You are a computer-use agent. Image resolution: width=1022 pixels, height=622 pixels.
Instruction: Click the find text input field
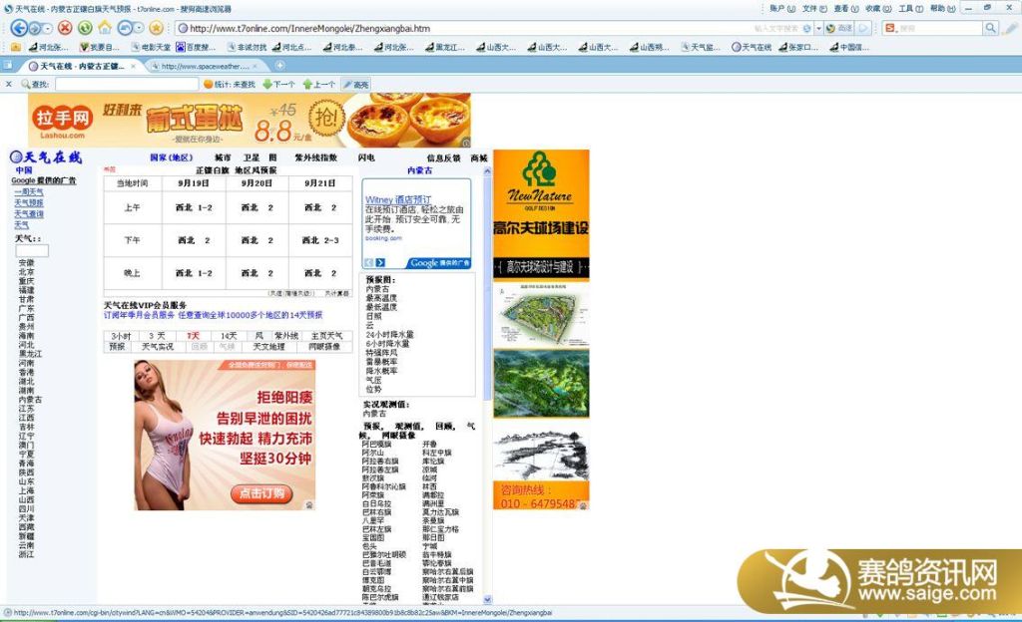(125, 85)
